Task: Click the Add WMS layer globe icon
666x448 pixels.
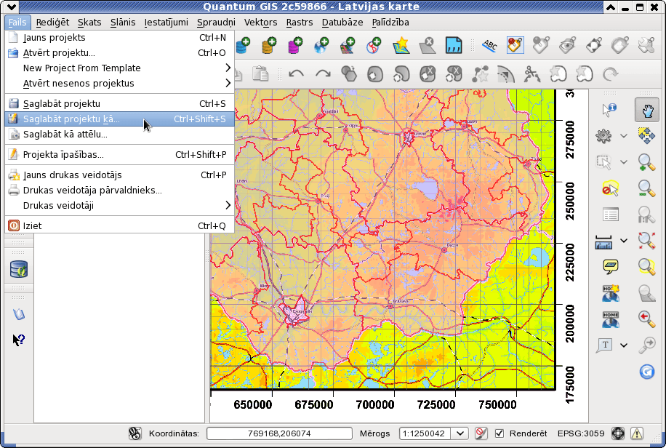Action: (321, 46)
